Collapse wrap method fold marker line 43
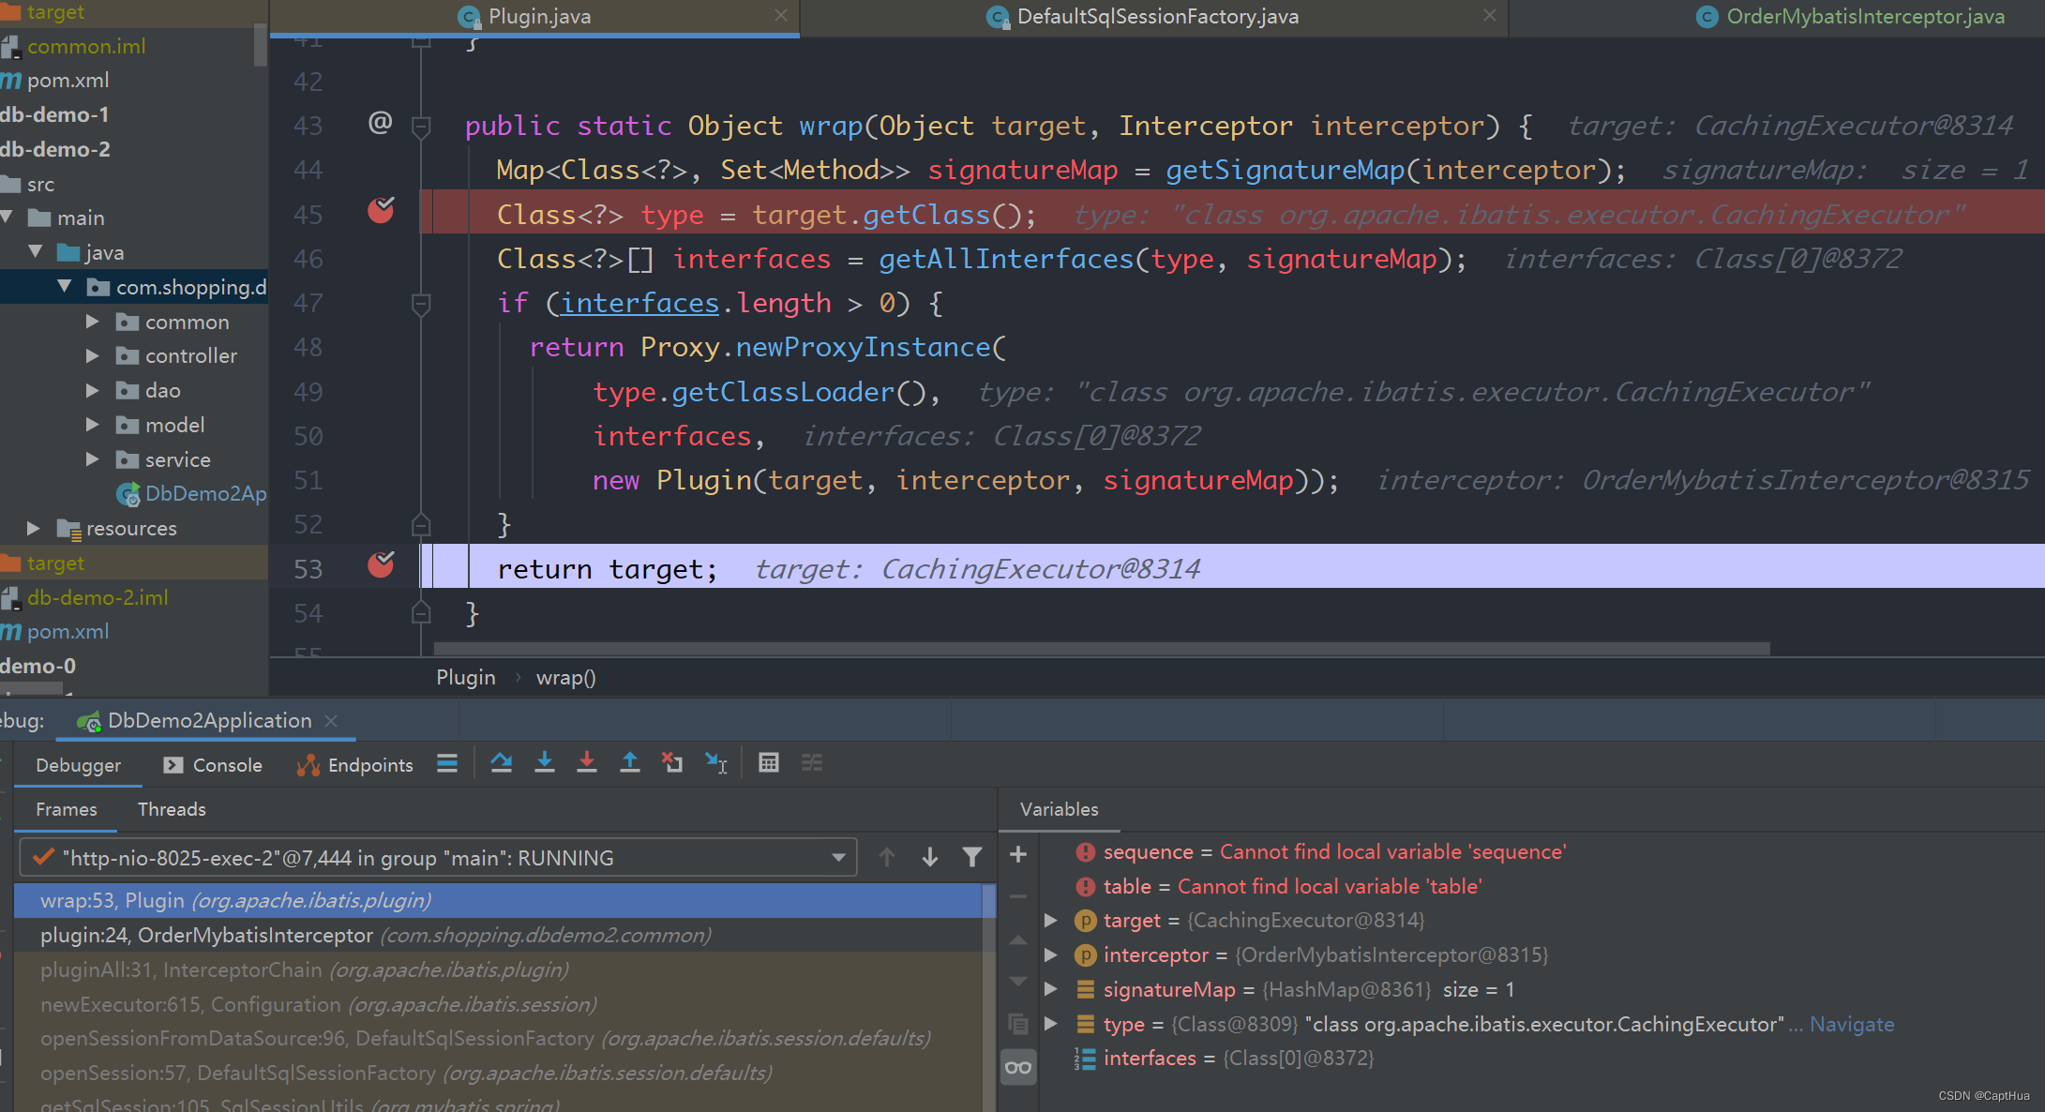This screenshot has height=1112, width=2045. (421, 126)
